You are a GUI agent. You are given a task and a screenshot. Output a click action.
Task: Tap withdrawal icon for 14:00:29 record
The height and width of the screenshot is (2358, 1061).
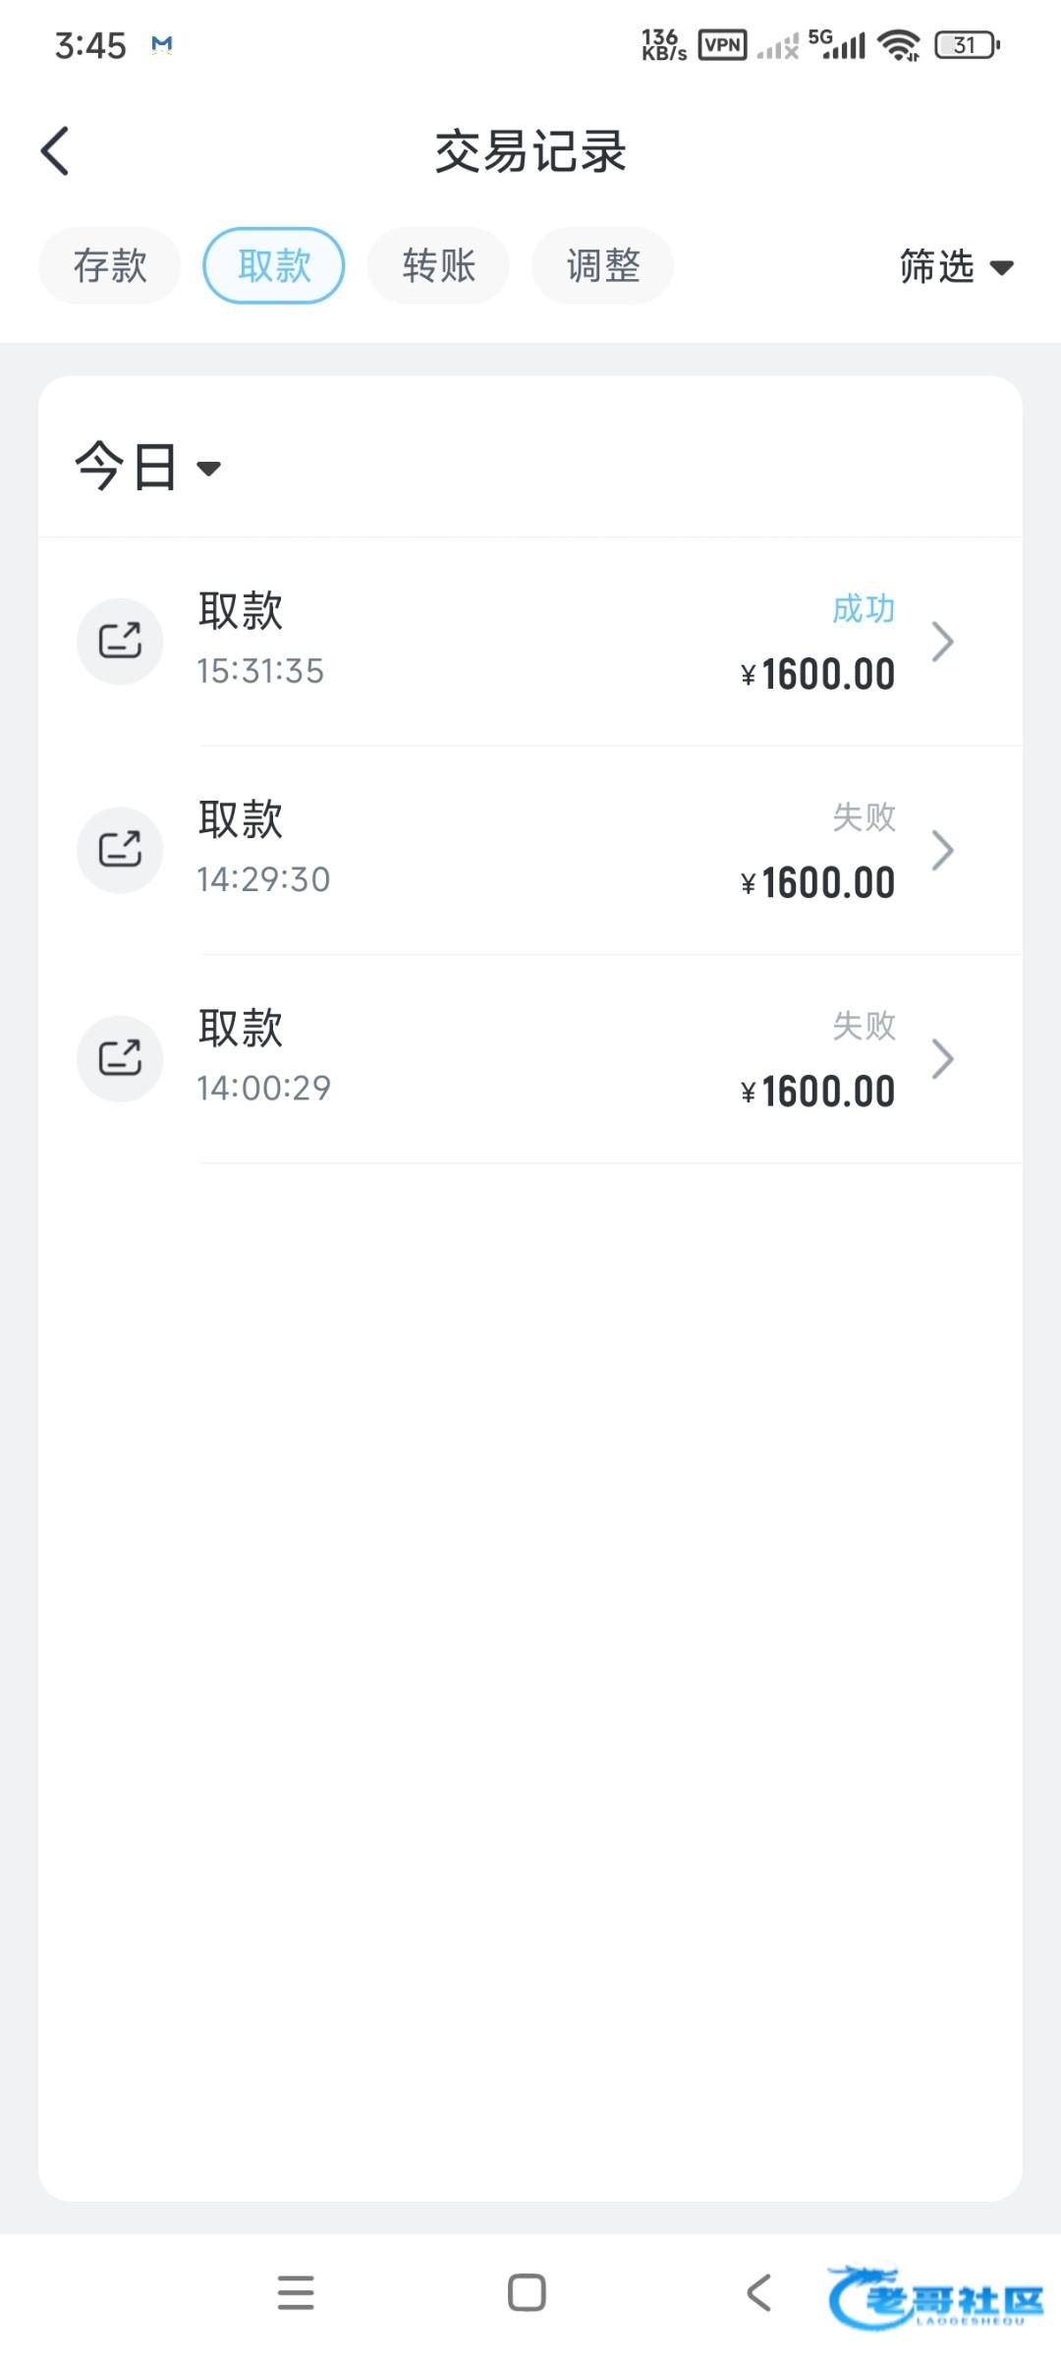click(x=120, y=1058)
